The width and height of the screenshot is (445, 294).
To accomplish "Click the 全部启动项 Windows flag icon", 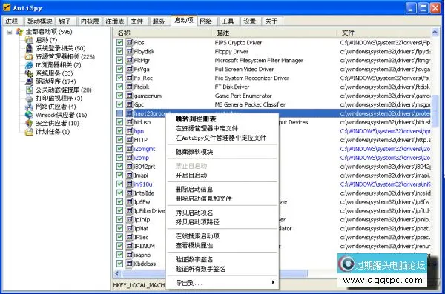I will point(19,31).
